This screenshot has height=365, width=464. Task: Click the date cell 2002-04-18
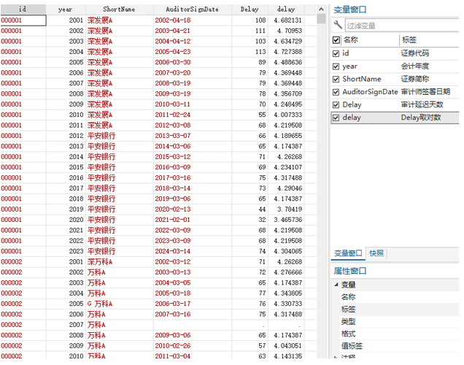(193, 20)
